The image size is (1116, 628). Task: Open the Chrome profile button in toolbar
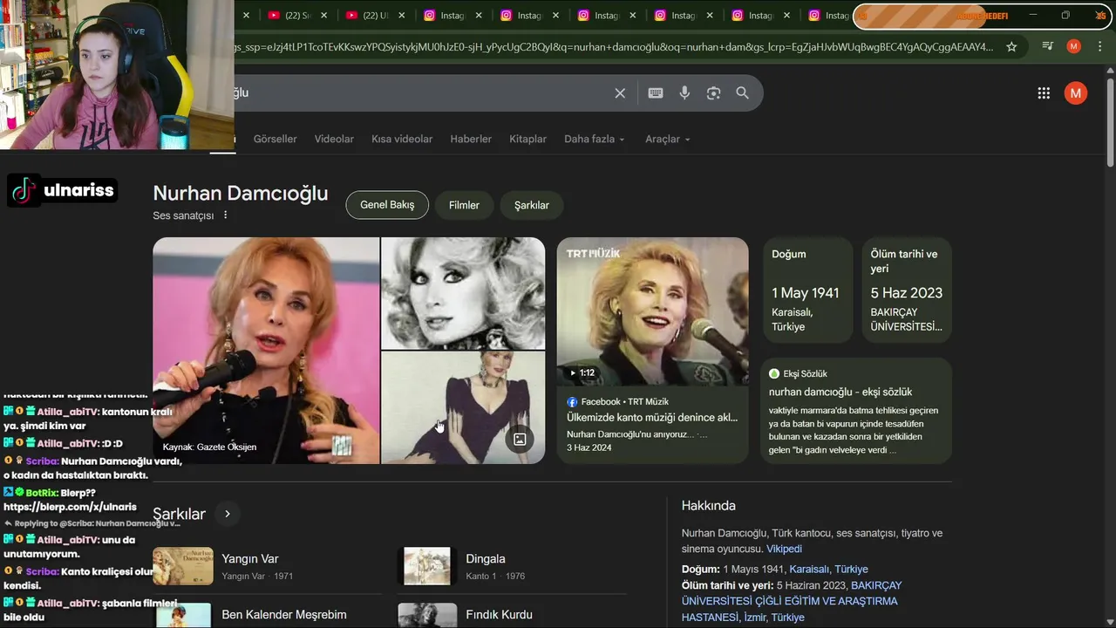tap(1074, 46)
